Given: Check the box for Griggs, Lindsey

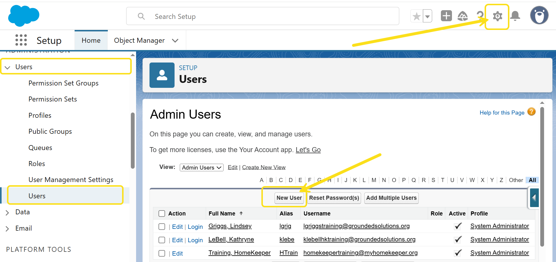Looking at the screenshot, I should pyautogui.click(x=162, y=227).
